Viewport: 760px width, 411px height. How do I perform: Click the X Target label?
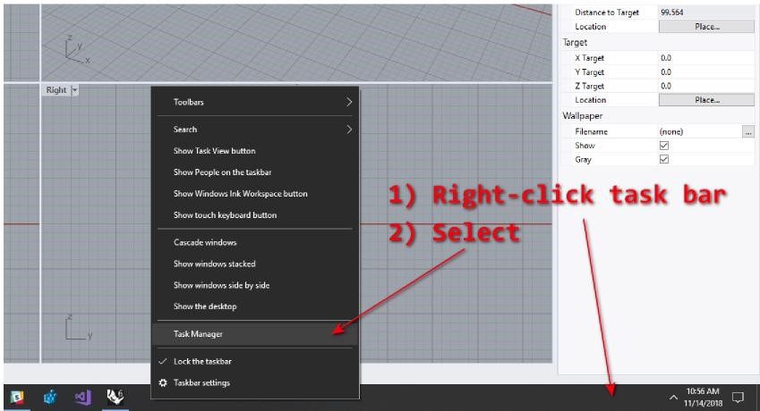click(x=589, y=57)
